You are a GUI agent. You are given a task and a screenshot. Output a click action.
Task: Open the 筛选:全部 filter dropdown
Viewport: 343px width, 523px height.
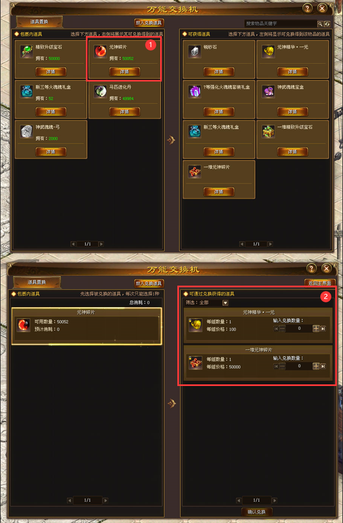(x=226, y=303)
